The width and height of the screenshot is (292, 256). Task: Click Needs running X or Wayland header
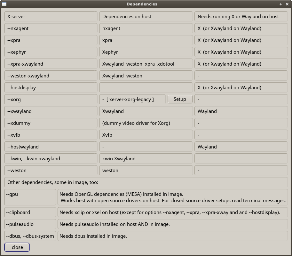[241, 16]
